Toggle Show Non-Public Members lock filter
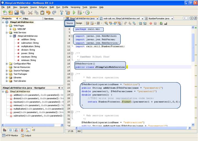198x141 pixels. (x=22, y=130)
